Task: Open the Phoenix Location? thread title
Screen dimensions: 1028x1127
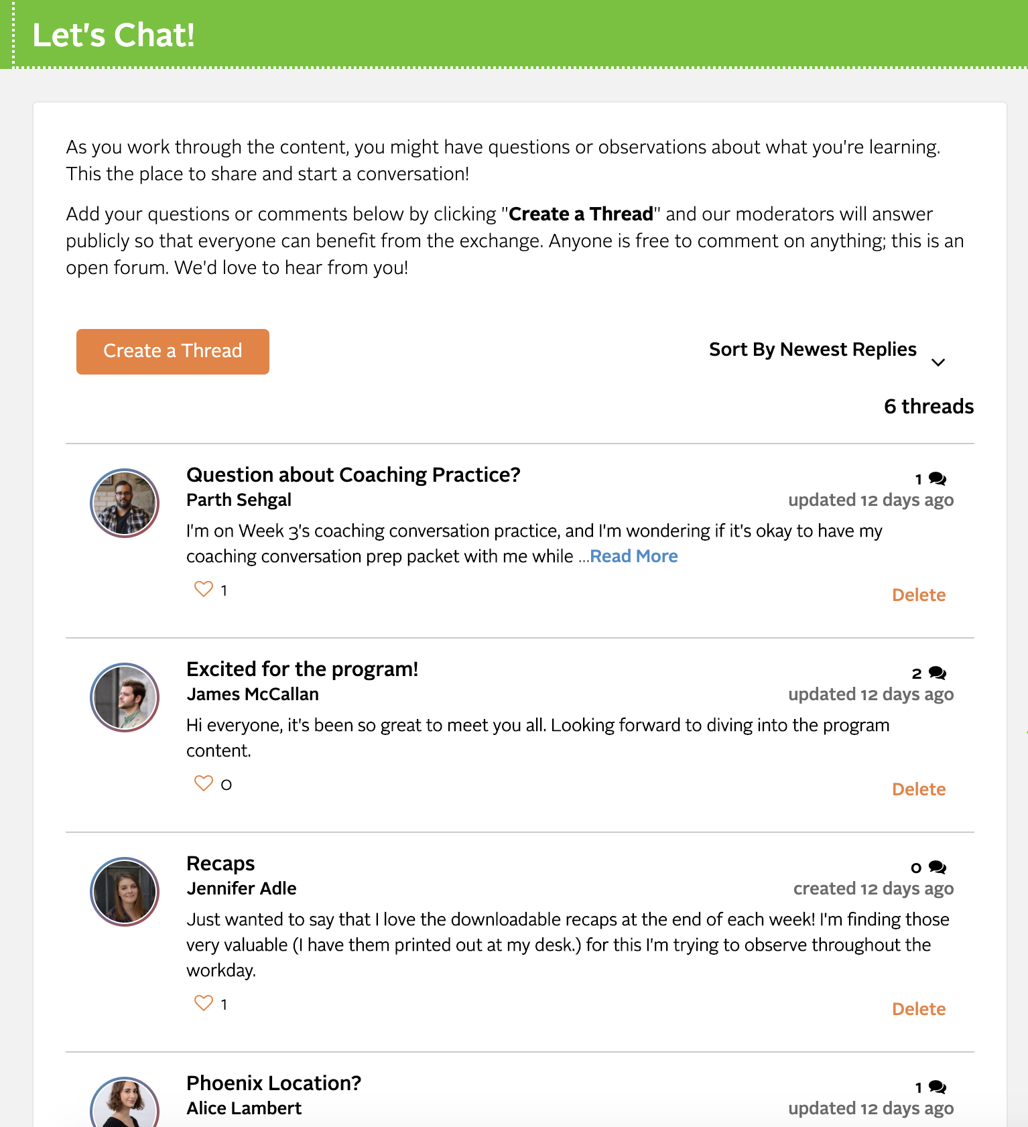Action: pyautogui.click(x=273, y=1083)
